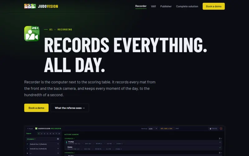Select Tatami number 3
249x156 pixels.
pos(45,134)
